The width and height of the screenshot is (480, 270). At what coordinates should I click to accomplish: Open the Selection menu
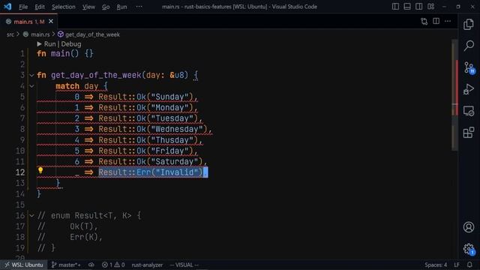[x=63, y=7]
